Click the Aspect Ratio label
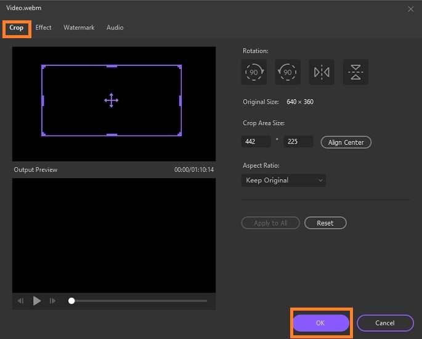Image resolution: width=422 pixels, height=339 pixels. (x=261, y=165)
